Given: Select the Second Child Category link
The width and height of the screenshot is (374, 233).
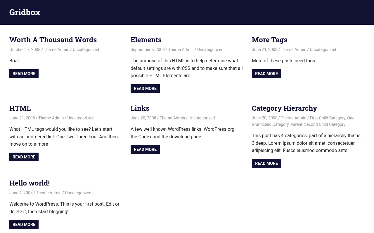Looking at the screenshot, I should (x=325, y=124).
